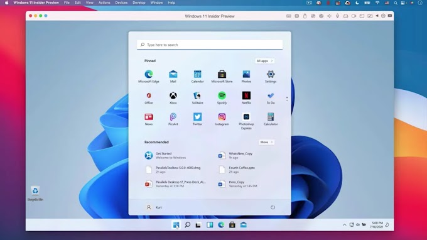Open Settings from the pinned grid

coord(271,76)
